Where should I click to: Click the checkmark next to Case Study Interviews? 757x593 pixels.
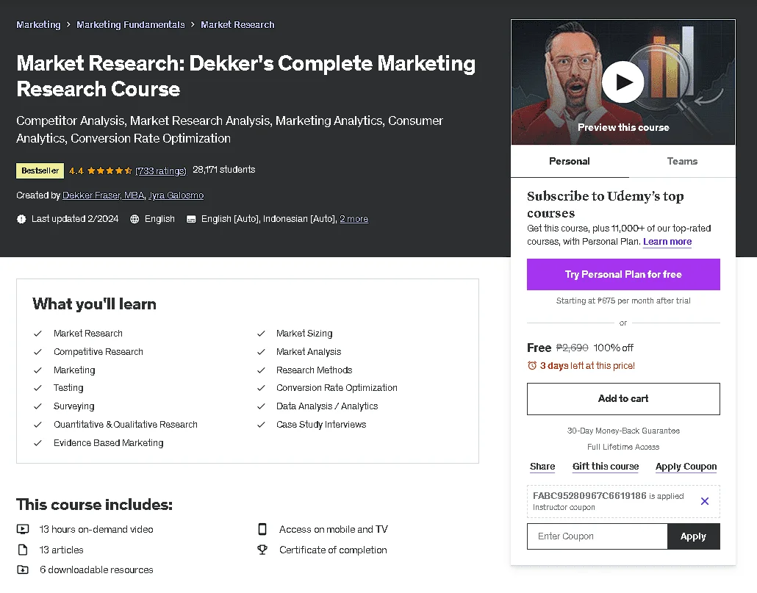[261, 425]
